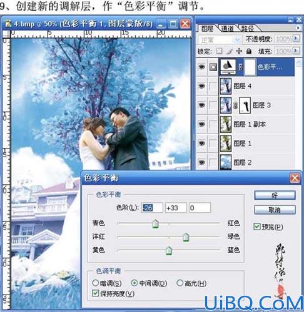
Task: Click the 图层 1 副本 thumbnail
Action: click(226, 124)
